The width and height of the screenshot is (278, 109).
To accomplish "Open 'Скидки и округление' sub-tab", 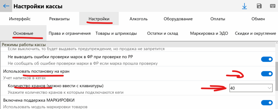I will coord(255,34).
